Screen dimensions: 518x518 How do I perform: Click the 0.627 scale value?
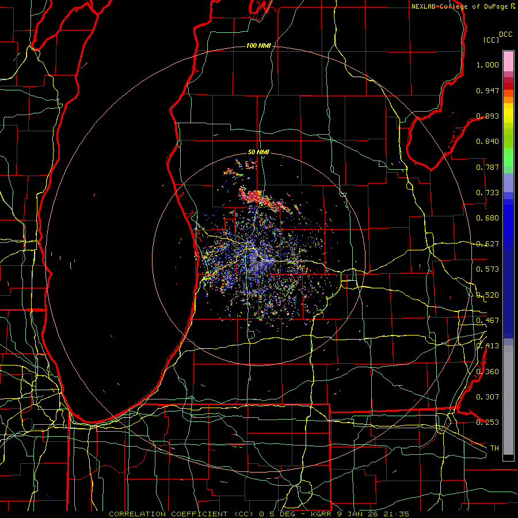click(487, 244)
